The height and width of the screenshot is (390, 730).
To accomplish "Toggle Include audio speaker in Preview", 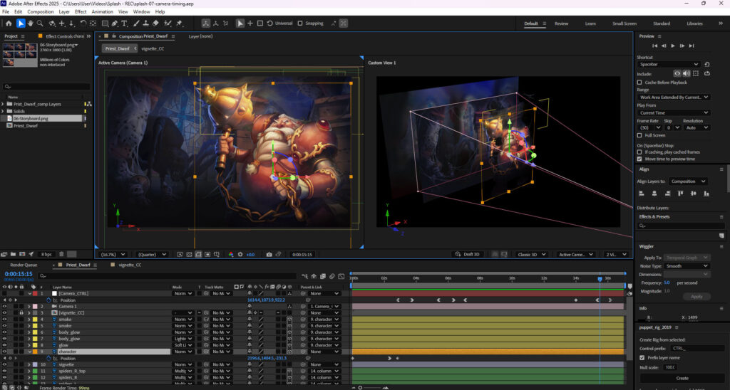I will (687, 73).
